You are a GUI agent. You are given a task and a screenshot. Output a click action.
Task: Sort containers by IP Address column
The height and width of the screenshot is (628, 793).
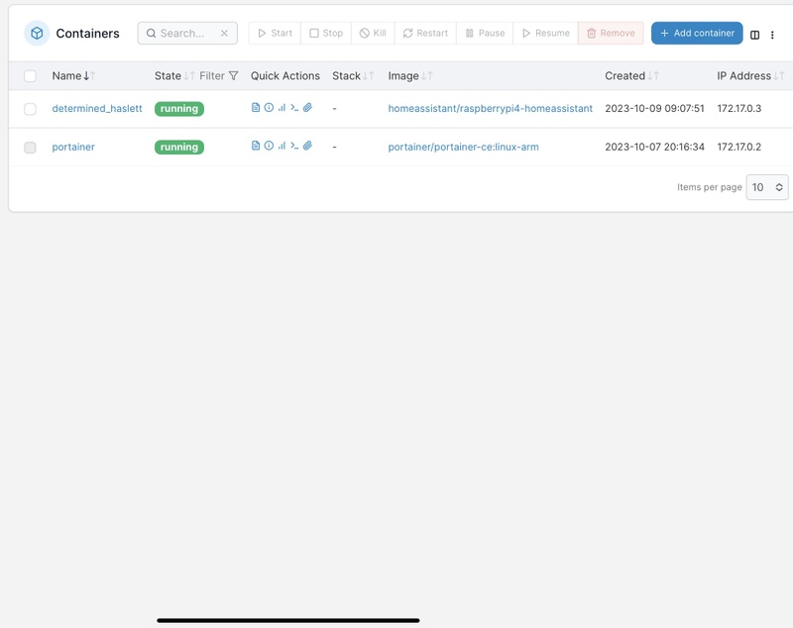pyautogui.click(x=750, y=76)
